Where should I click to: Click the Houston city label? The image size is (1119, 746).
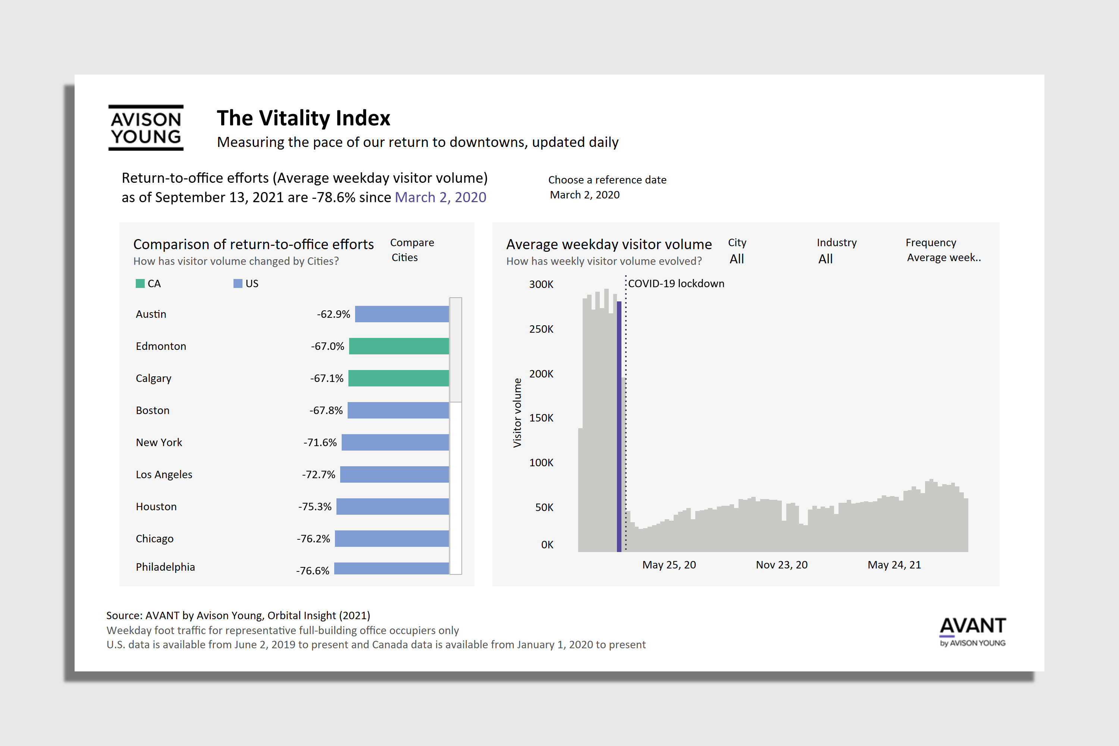[x=156, y=506]
